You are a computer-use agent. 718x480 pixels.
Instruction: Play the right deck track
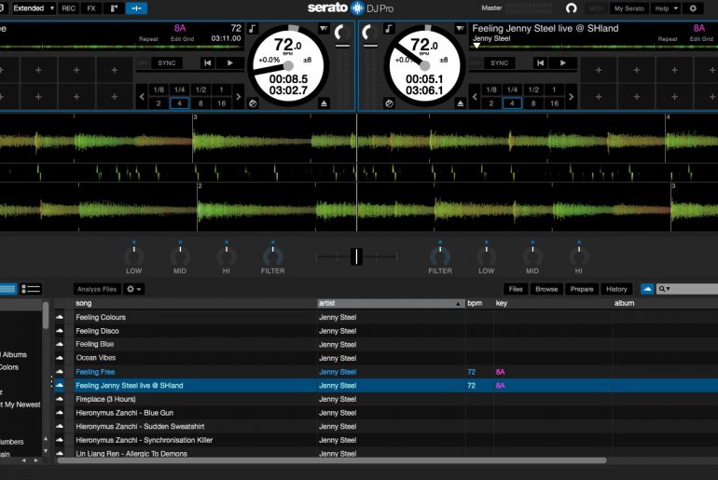(563, 63)
